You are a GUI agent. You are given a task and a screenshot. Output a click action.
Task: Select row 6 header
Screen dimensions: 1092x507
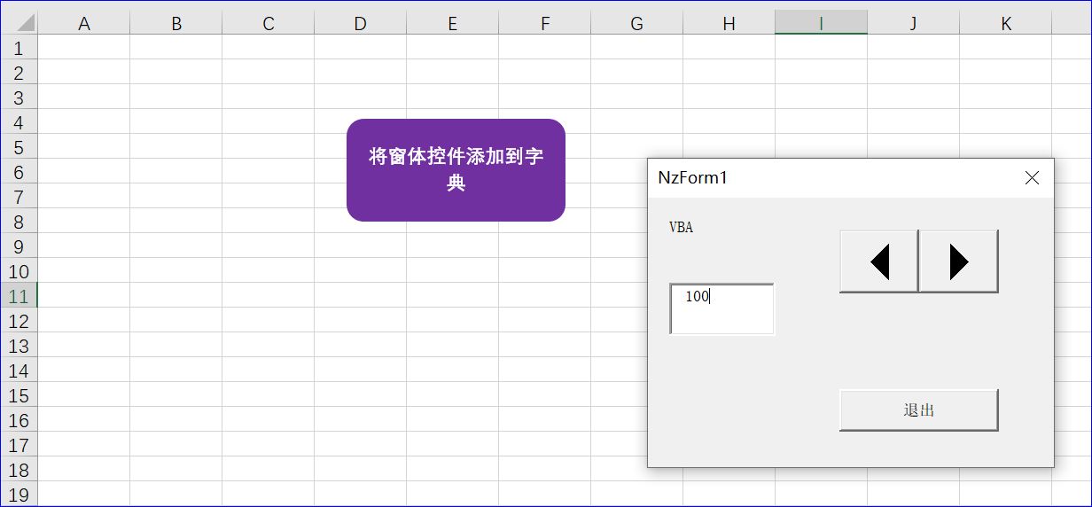[19, 171]
